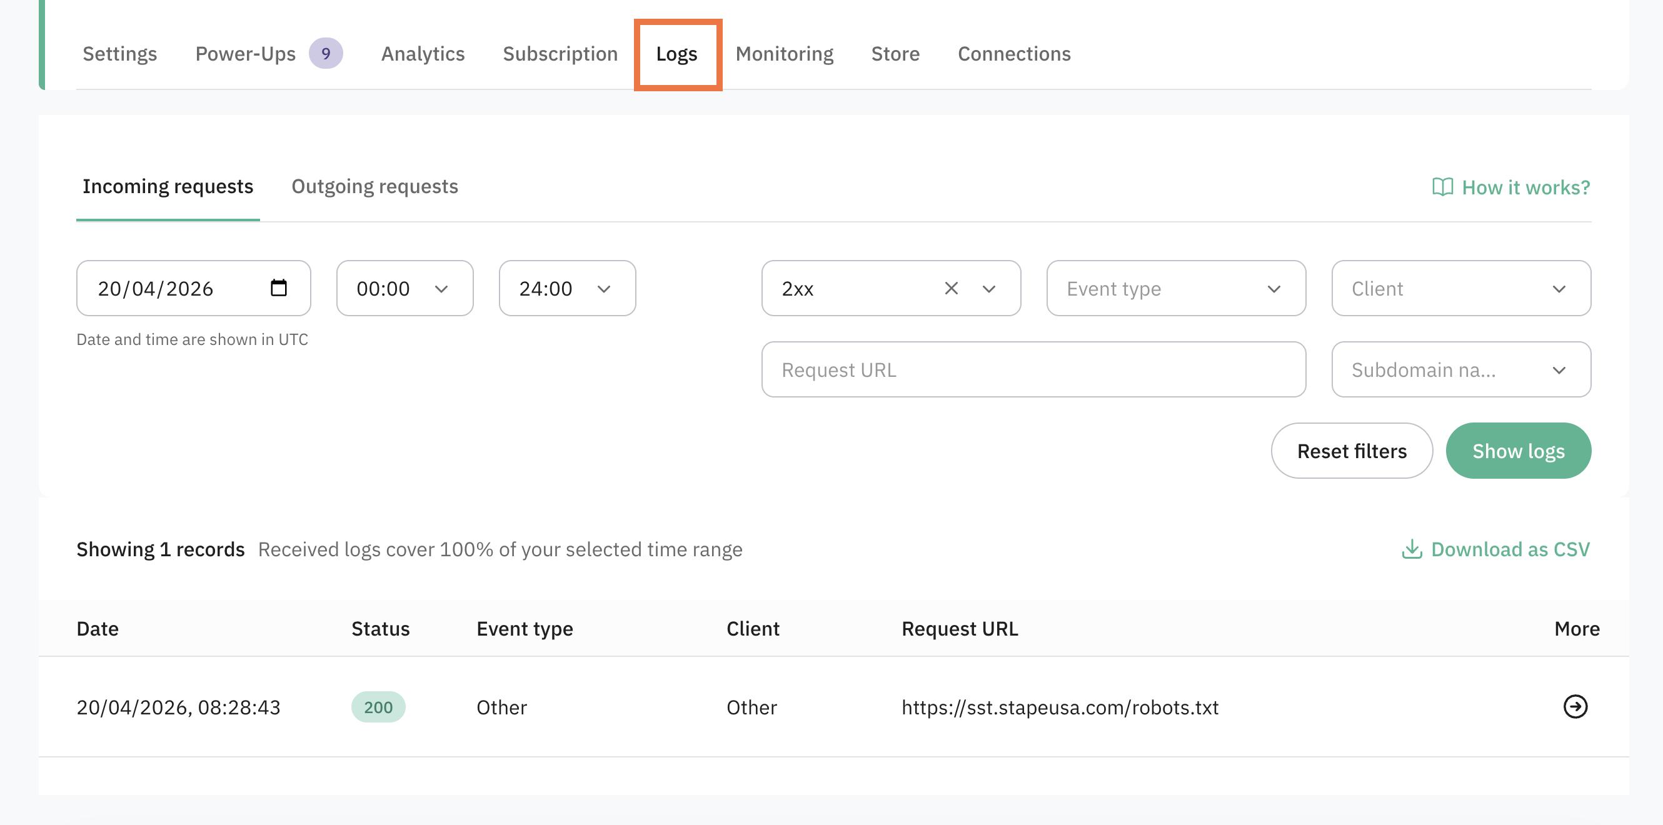This screenshot has width=1663, height=825.
Task: Select the Logs tab
Action: (x=676, y=54)
